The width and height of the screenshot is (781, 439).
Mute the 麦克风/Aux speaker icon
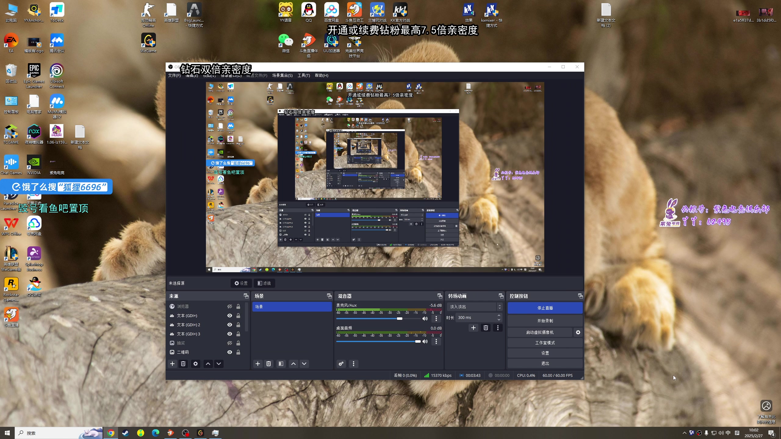pos(425,319)
